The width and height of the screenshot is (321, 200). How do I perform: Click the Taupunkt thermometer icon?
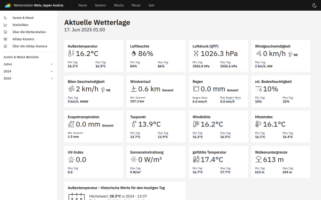[x=134, y=124]
